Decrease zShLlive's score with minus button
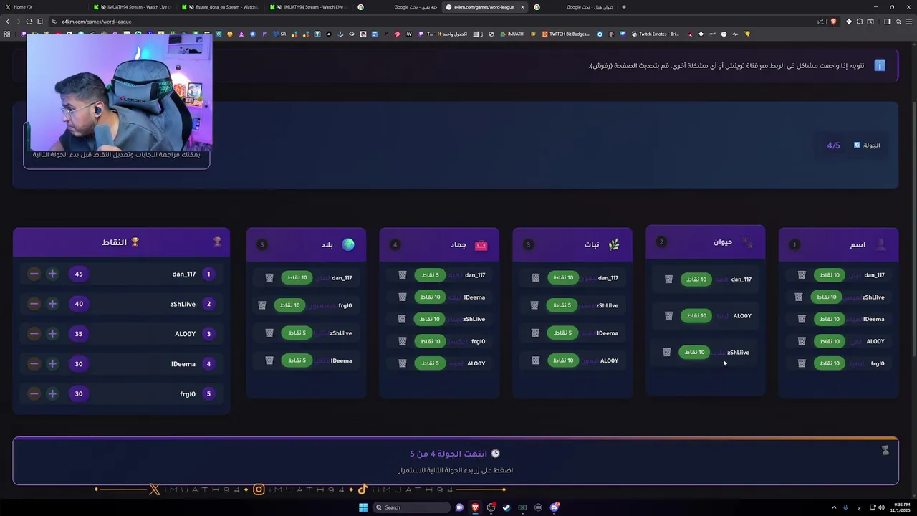 tap(34, 304)
